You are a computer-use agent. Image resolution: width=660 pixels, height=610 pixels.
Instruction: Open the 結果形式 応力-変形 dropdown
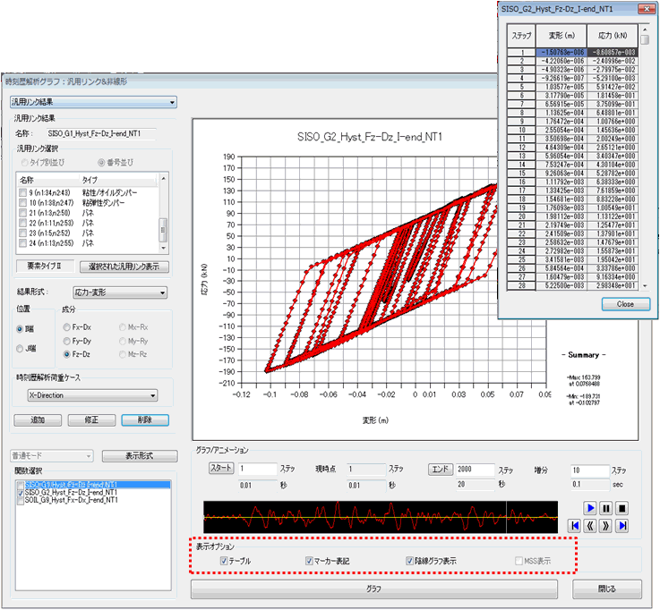(x=120, y=292)
